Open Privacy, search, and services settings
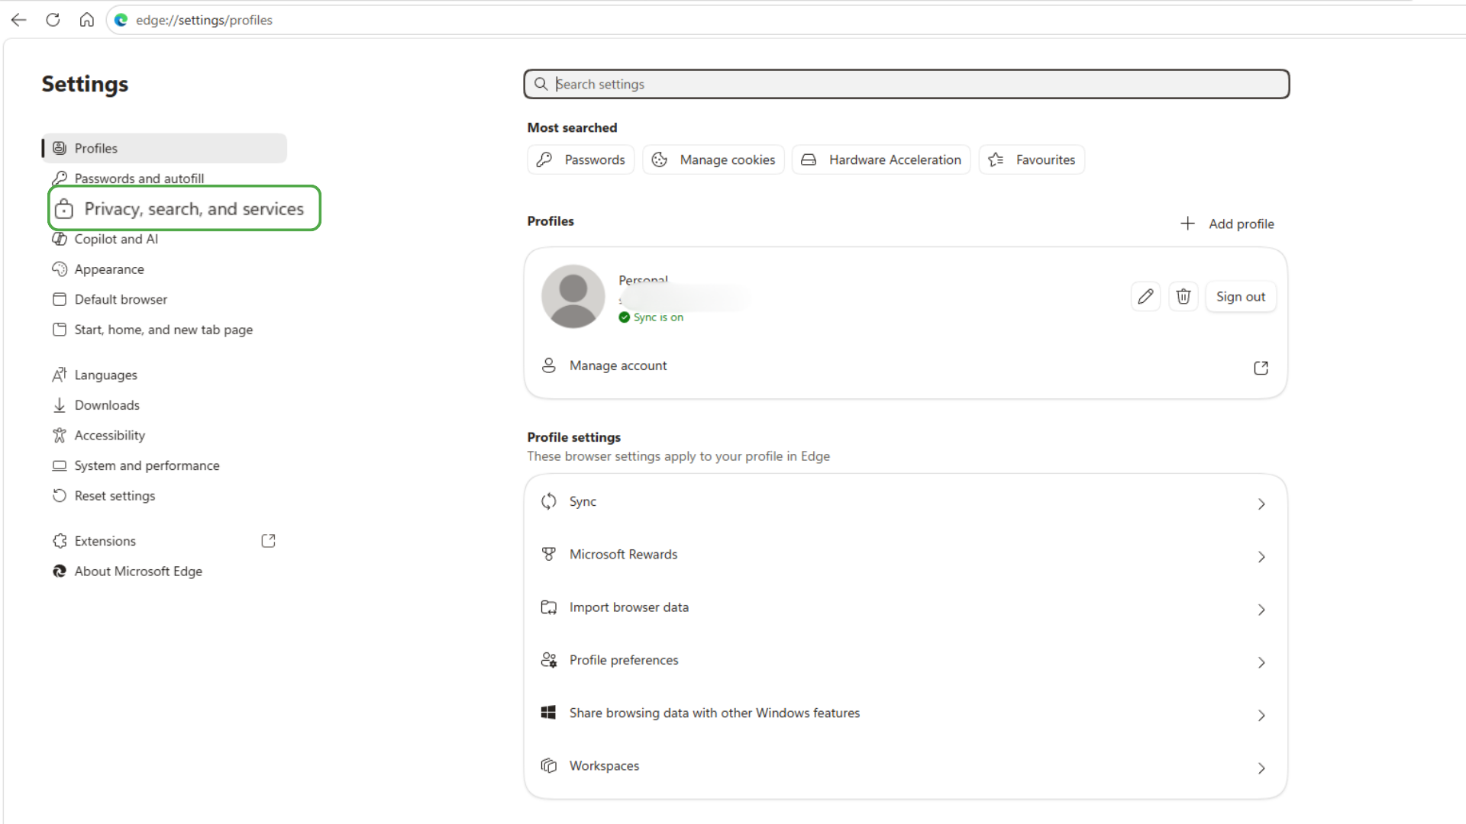Viewport: 1466px width, 824px height. 185,208
